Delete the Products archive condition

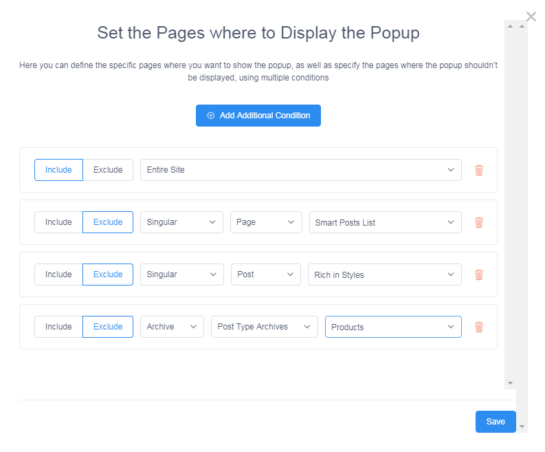478,327
